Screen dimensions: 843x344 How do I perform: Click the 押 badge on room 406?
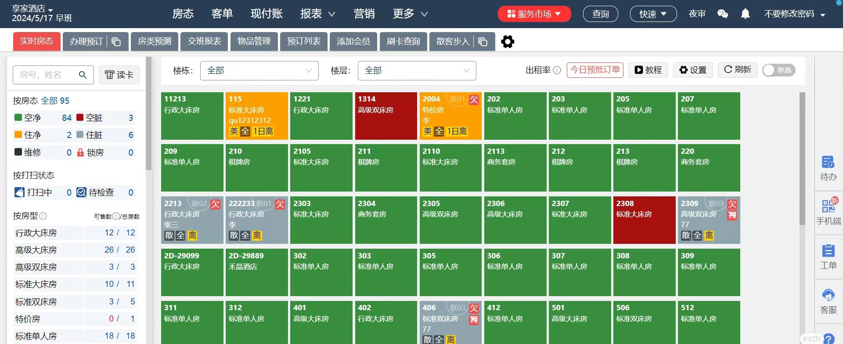click(x=474, y=320)
